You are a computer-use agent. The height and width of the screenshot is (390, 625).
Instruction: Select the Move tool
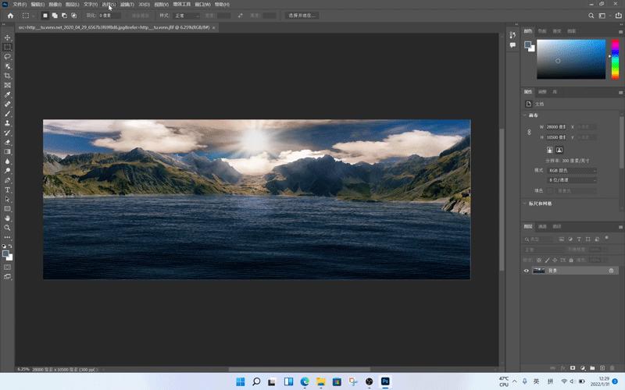click(8, 37)
